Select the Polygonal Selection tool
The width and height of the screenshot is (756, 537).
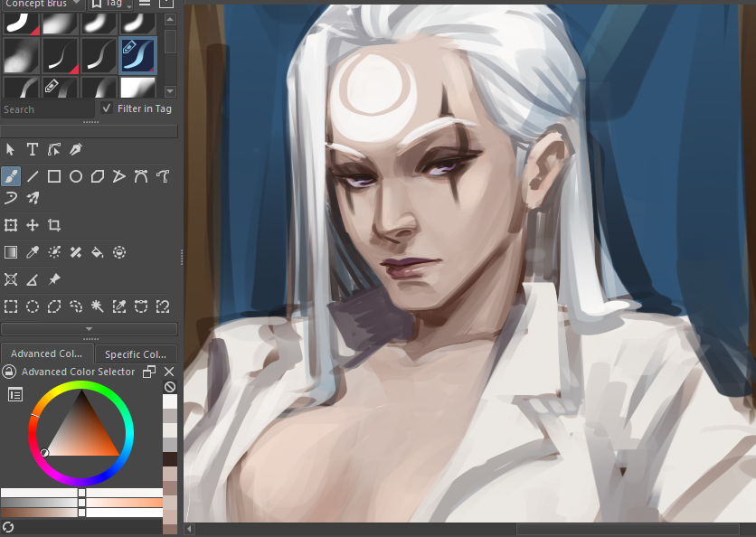pyautogui.click(x=54, y=306)
